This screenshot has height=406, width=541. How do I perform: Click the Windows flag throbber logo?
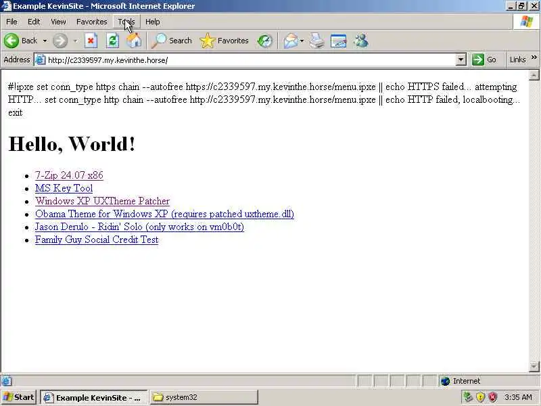pos(527,22)
